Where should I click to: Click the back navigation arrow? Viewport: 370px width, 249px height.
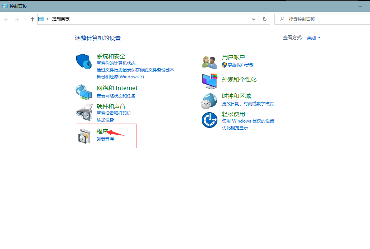[x=6, y=19]
